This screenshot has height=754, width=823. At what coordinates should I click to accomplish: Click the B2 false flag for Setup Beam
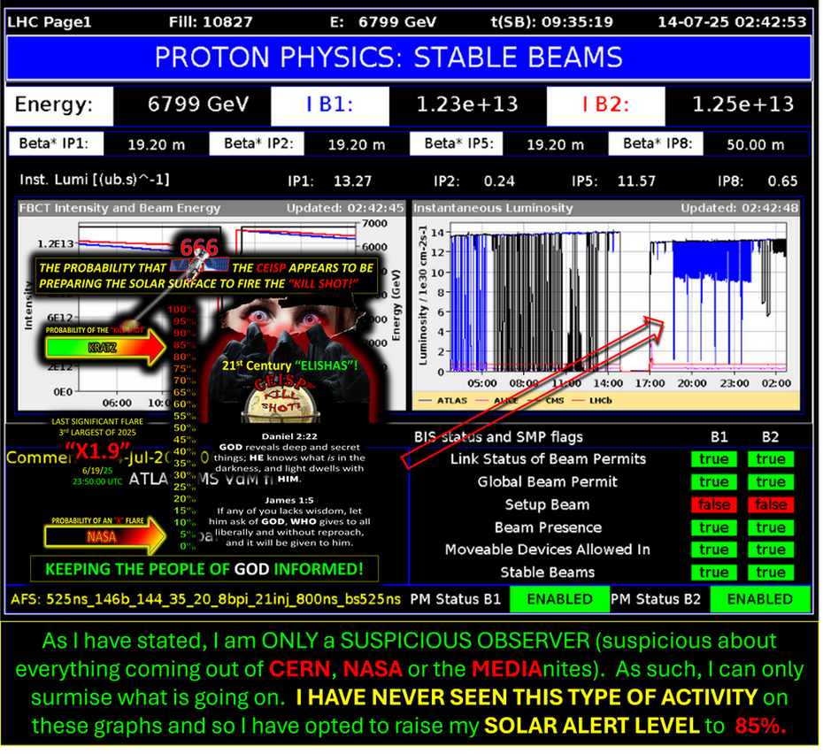pos(771,504)
